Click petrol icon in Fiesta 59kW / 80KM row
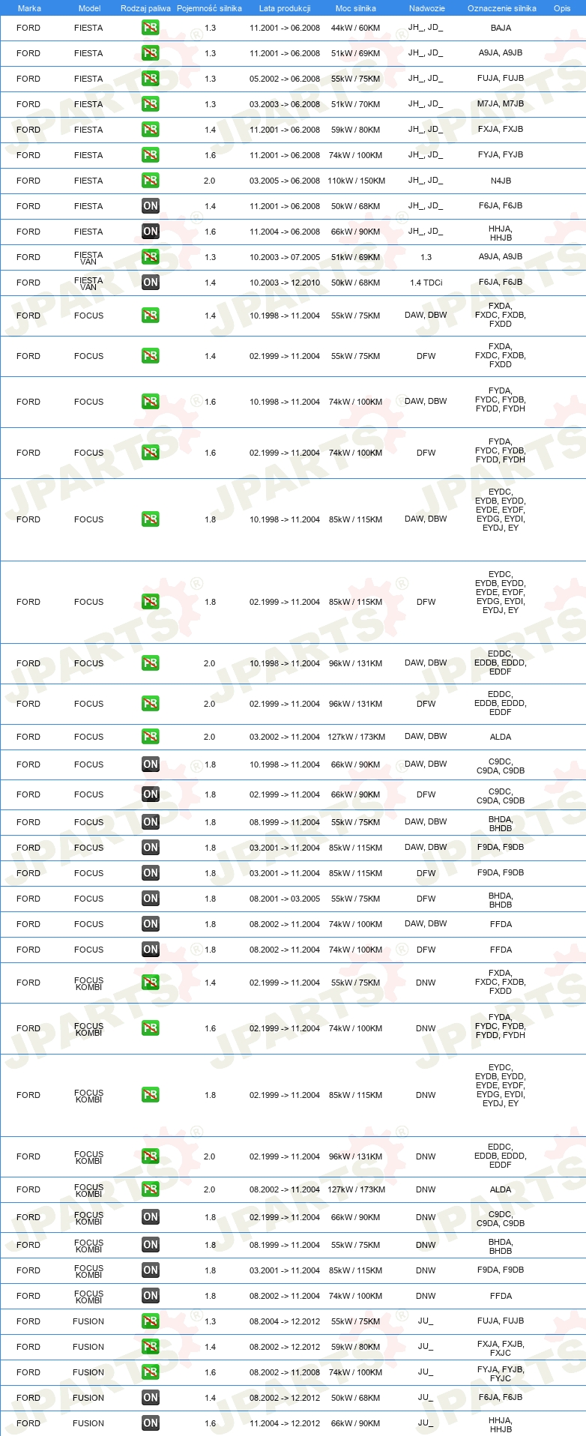Screen dimensions: 586x1436 pos(151,130)
